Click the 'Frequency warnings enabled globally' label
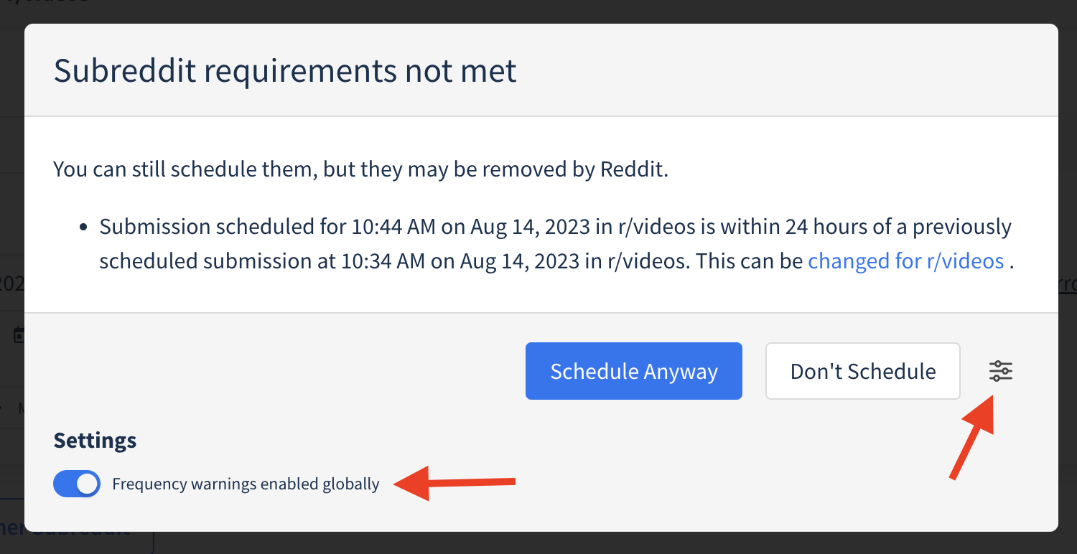 click(x=246, y=484)
